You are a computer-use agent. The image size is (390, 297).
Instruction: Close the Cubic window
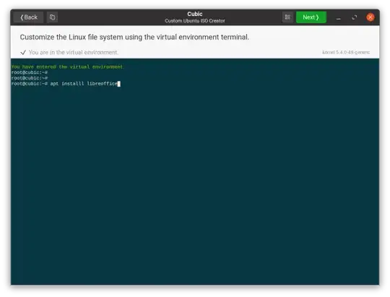[370, 17]
